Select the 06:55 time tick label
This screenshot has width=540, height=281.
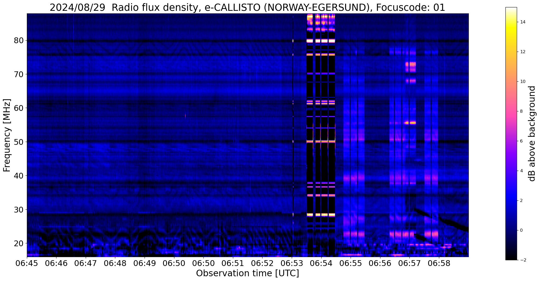[x=351, y=263]
